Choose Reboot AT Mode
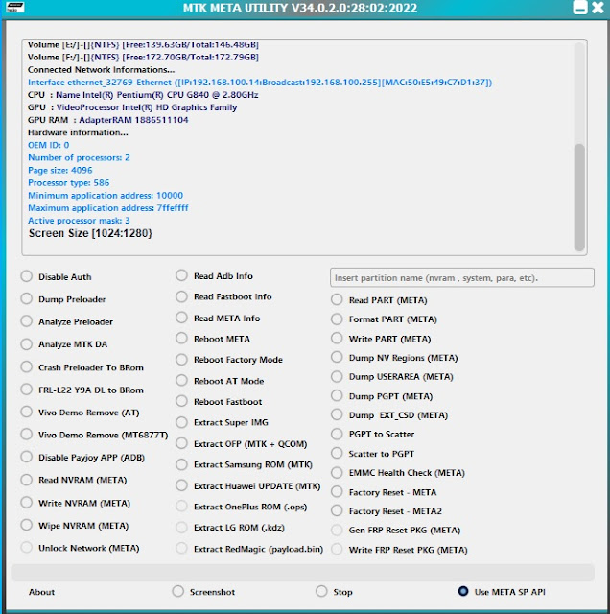This screenshot has height=614, width=610. pyautogui.click(x=181, y=381)
